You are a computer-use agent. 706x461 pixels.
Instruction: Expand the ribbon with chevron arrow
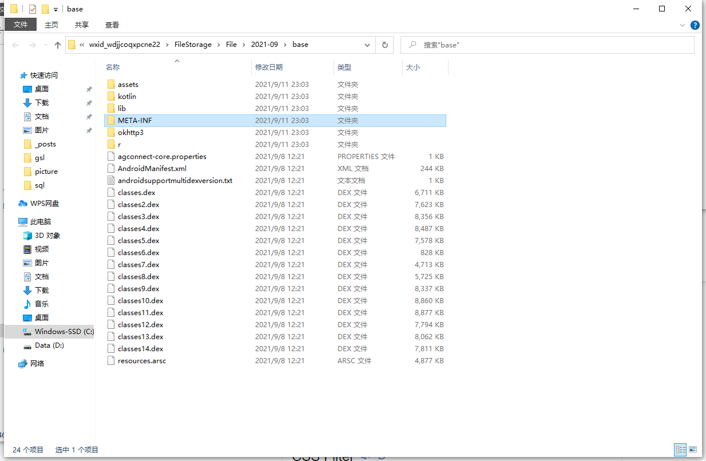pos(683,25)
